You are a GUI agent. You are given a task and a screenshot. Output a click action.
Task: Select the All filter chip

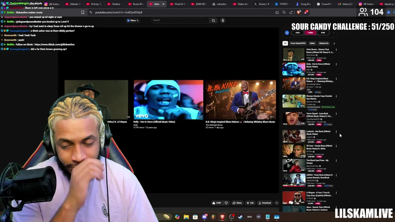285,43
